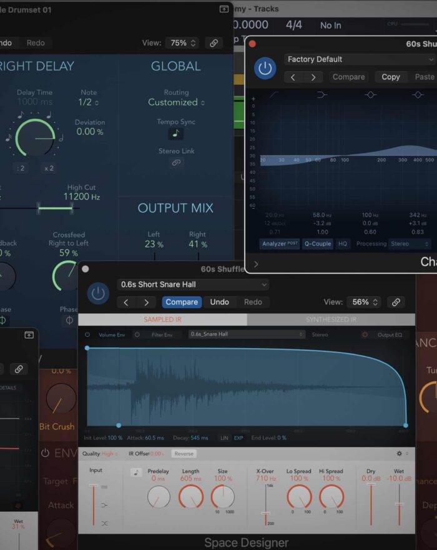Open the Routing Customized dropdown
437x550 pixels.
(176, 102)
